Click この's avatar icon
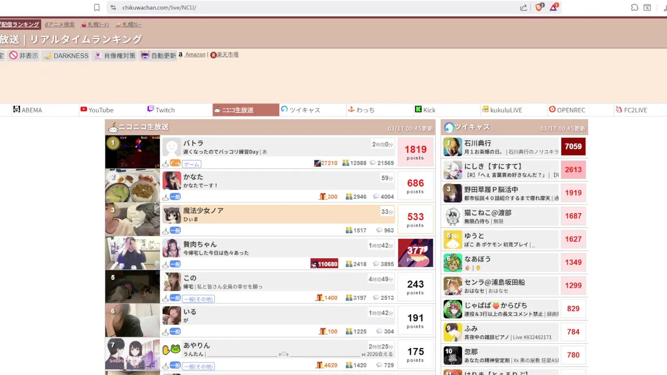Screen dimensions: 667x375 click(x=172, y=282)
